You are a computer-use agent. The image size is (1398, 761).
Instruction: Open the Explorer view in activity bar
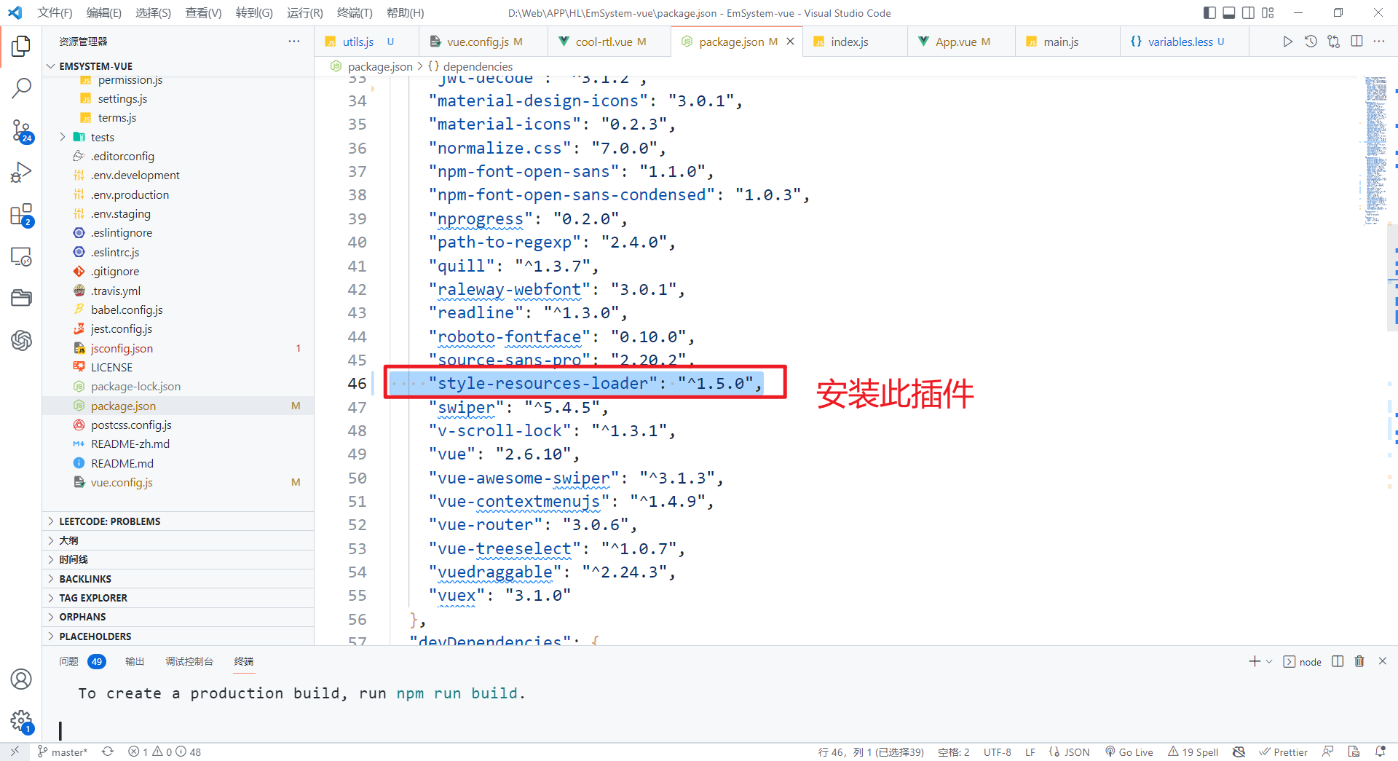pos(21,46)
